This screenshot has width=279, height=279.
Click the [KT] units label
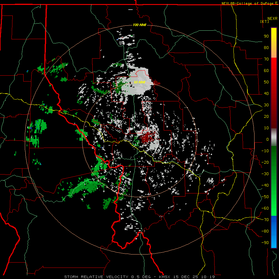[x=265, y=21]
